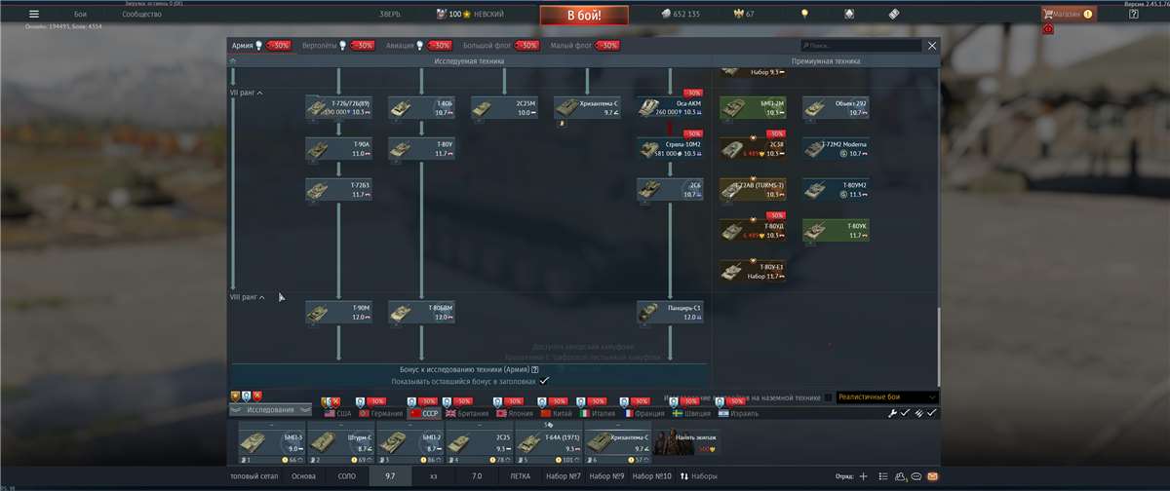
Task: Open the mail envelope icon
Action: click(x=932, y=476)
